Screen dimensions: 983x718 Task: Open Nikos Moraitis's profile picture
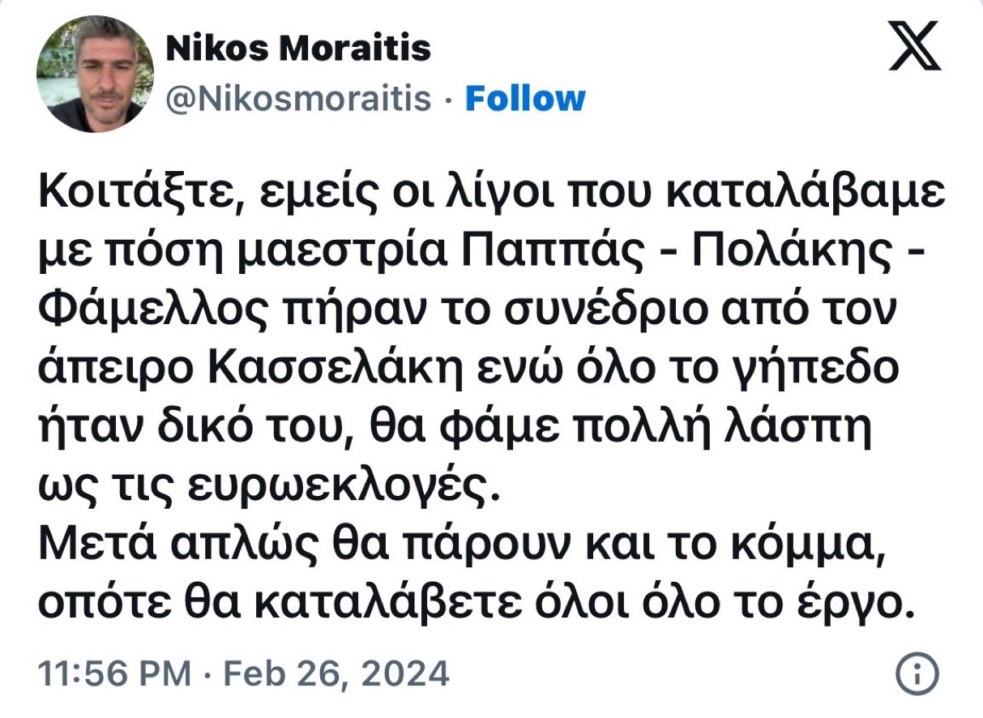pos(95,74)
